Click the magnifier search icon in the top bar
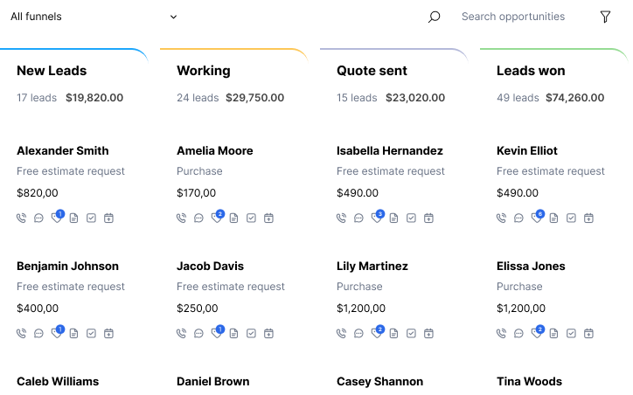This screenshot has height=395, width=633. 434,17
